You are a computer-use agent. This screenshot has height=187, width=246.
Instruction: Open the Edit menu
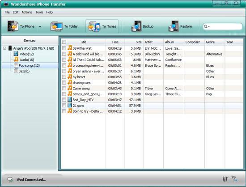click(x=16, y=12)
